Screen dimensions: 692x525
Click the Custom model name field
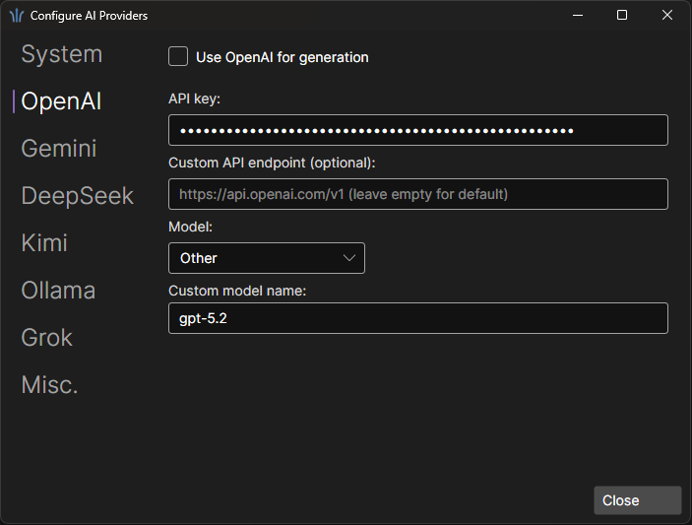[x=417, y=318]
